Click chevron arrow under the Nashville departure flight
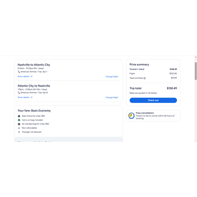 tap(32, 77)
